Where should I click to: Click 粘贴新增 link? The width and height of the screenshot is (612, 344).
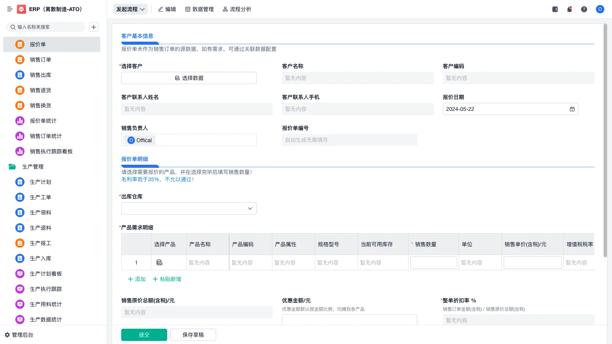click(x=167, y=279)
